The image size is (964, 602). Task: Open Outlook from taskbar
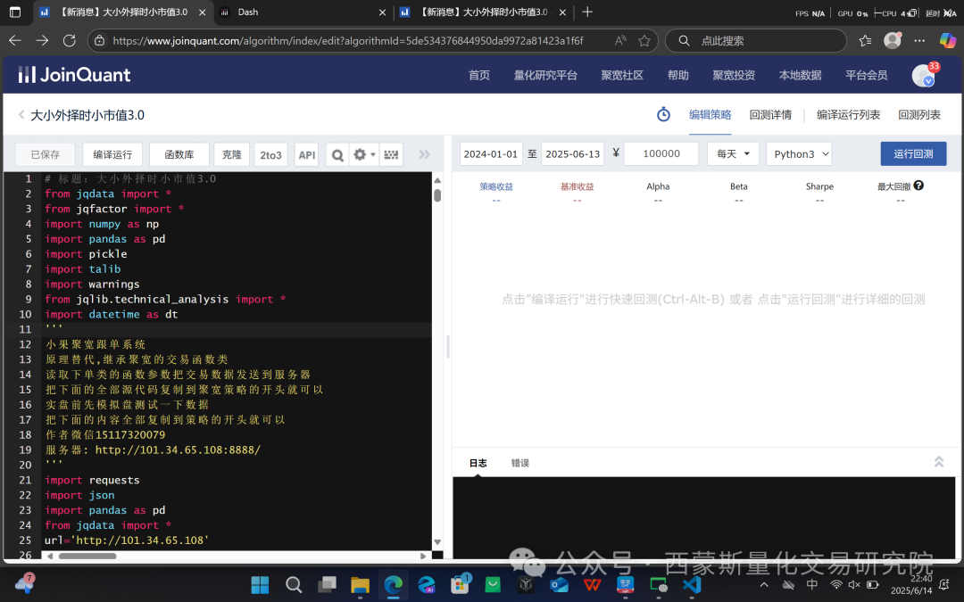560,585
